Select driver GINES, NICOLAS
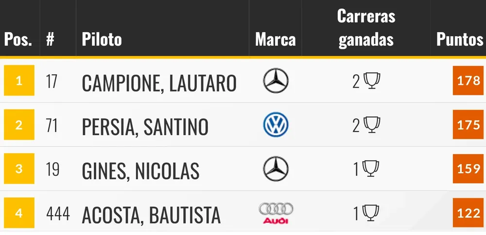This screenshot has width=486, height=235. [x=140, y=172]
